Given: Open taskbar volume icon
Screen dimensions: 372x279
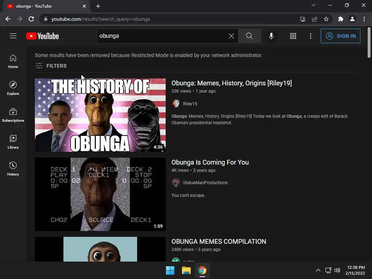Looking at the screenshot, I should coord(337,270).
